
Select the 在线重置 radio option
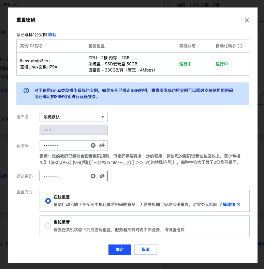[x=48, y=201]
